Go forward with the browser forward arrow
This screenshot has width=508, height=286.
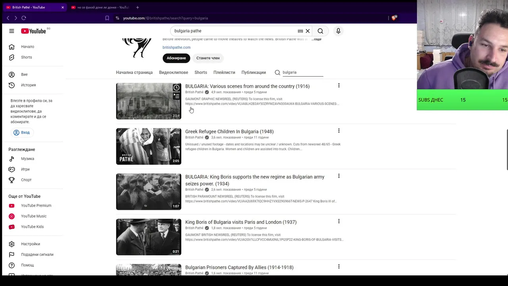[15, 18]
